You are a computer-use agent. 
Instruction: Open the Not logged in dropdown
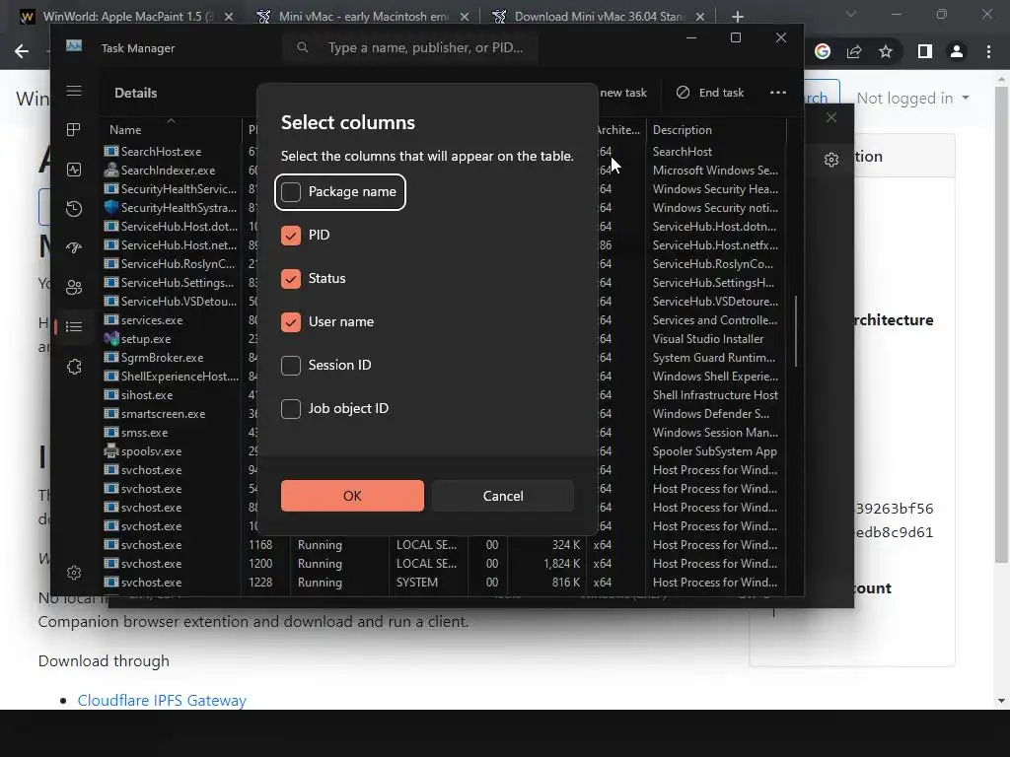(912, 99)
